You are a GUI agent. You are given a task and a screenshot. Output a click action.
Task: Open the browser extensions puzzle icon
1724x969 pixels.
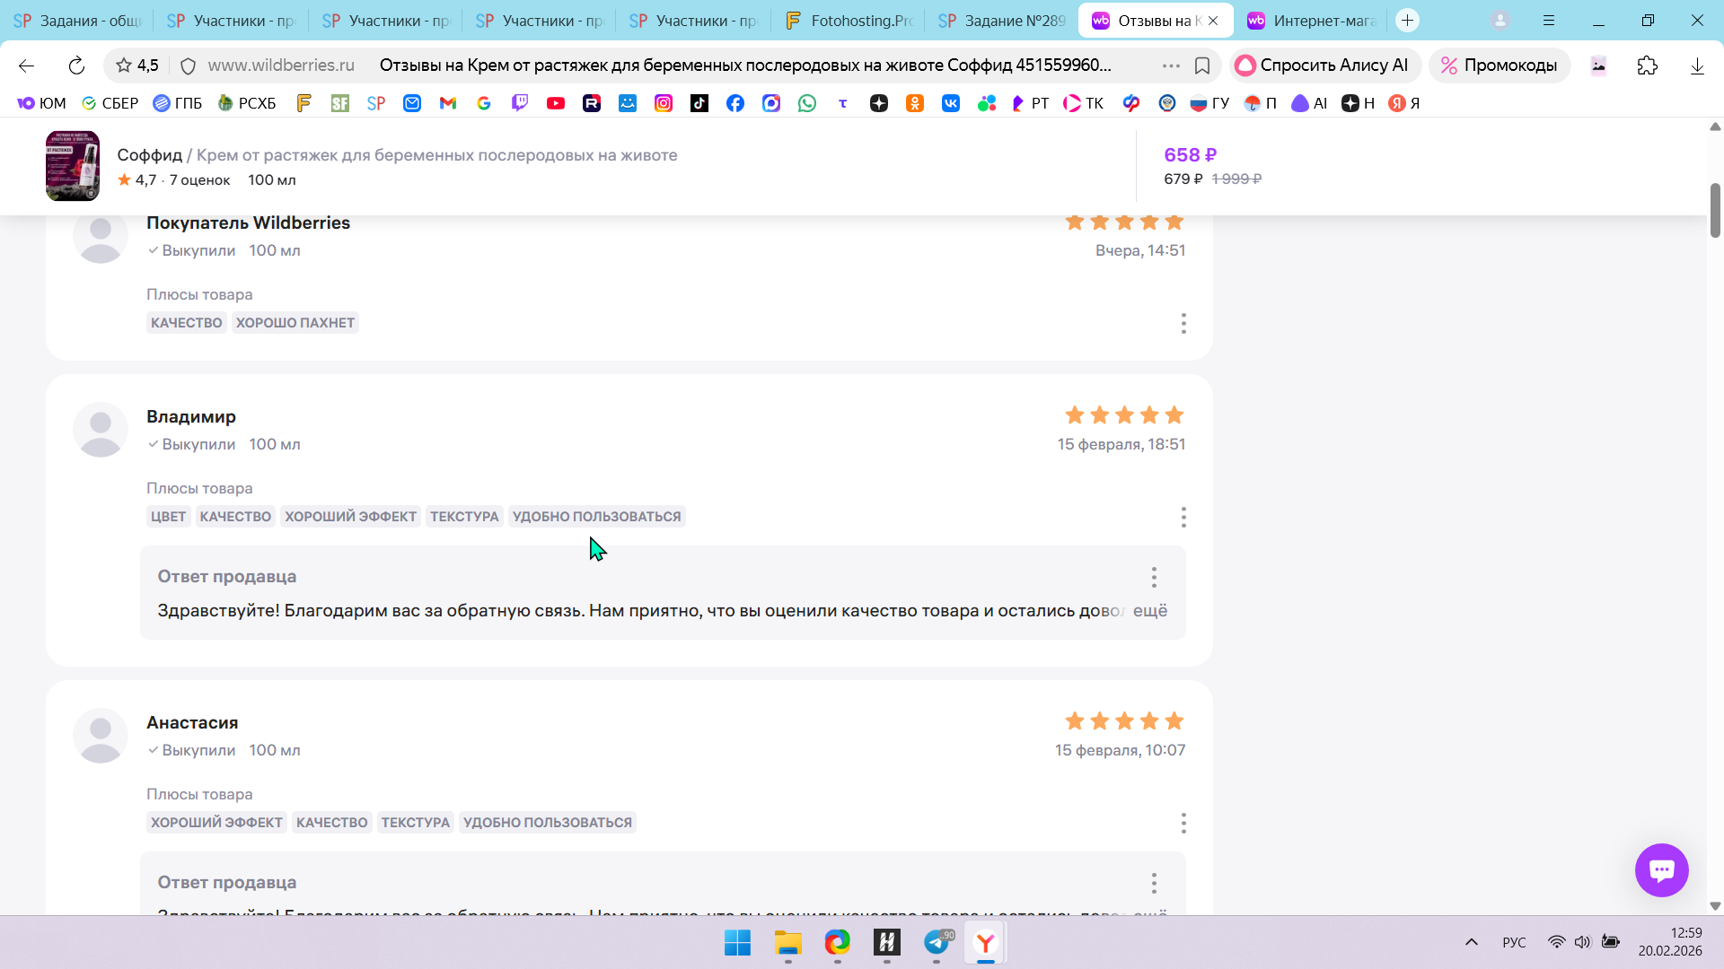1647,65
